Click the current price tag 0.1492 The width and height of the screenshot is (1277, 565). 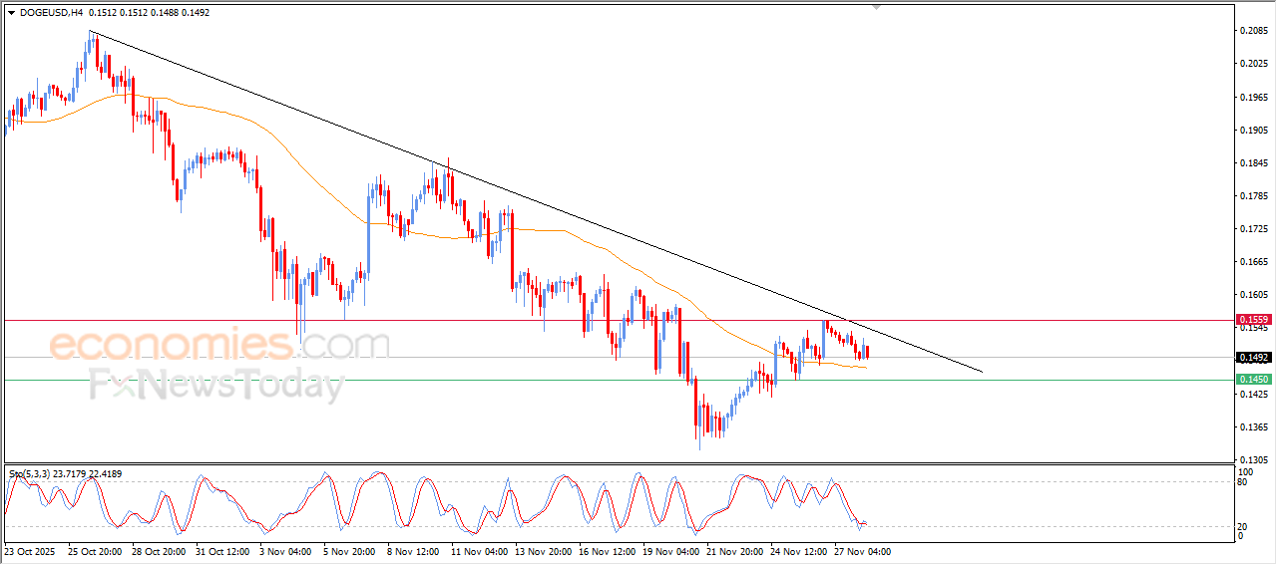1253,357
